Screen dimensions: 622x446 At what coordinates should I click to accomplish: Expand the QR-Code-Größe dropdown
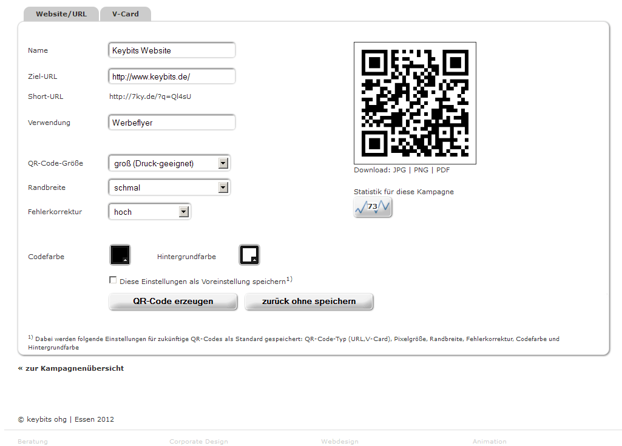tap(223, 163)
